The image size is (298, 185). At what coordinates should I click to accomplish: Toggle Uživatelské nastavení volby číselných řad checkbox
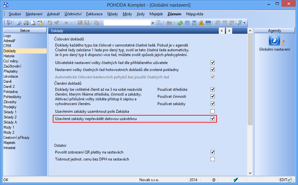[212, 63]
